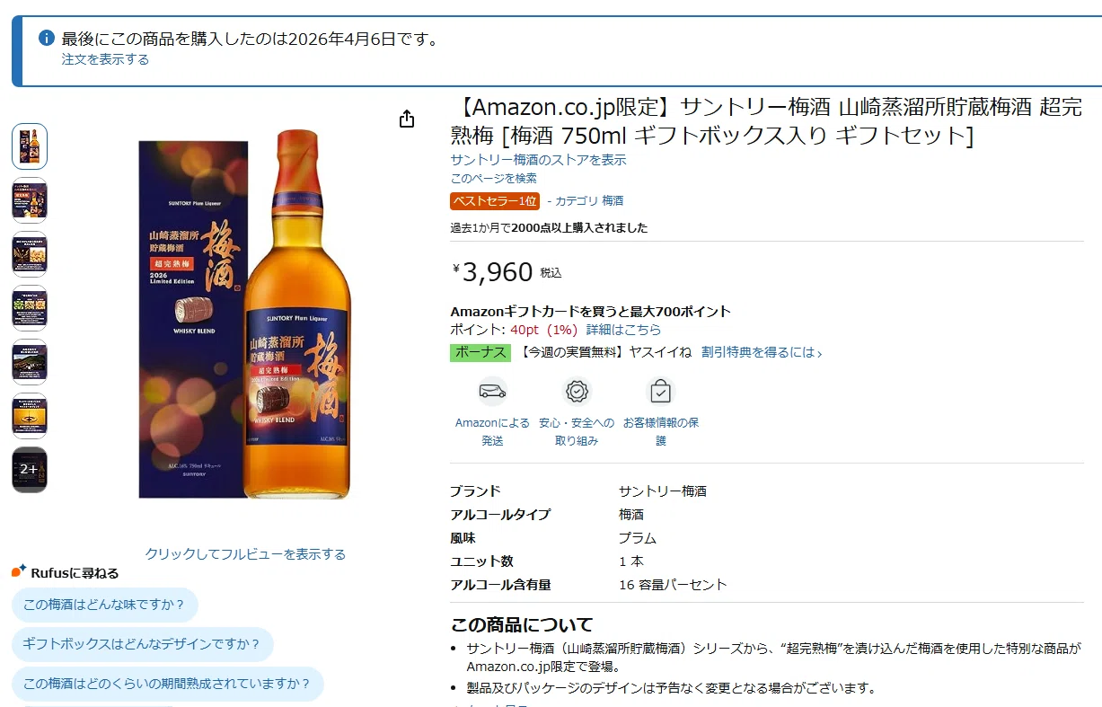Visit サントリー梅酒のストアを表示 link
This screenshot has height=707, width=1102.
click(538, 160)
